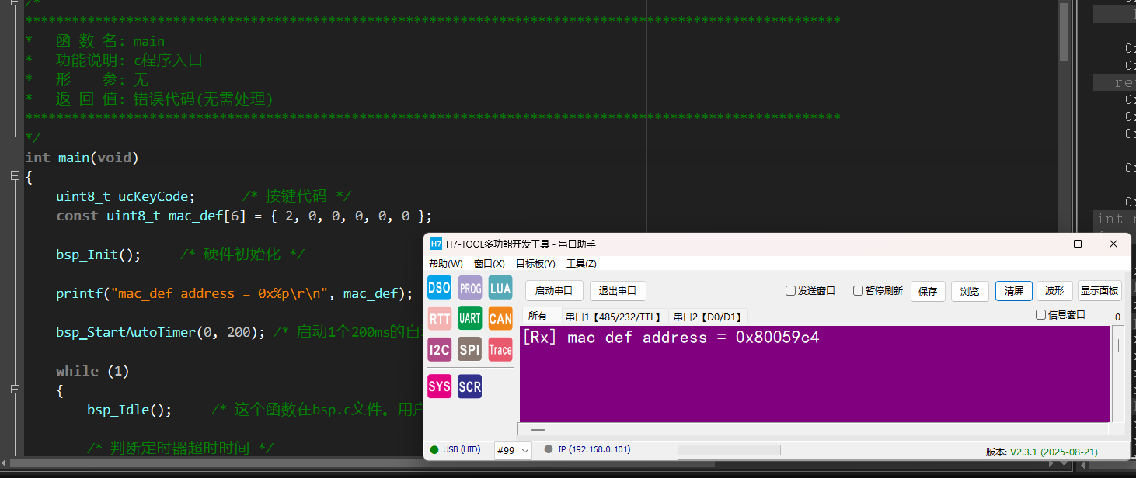Toggle the 暂停刷新 checkbox

(858, 291)
